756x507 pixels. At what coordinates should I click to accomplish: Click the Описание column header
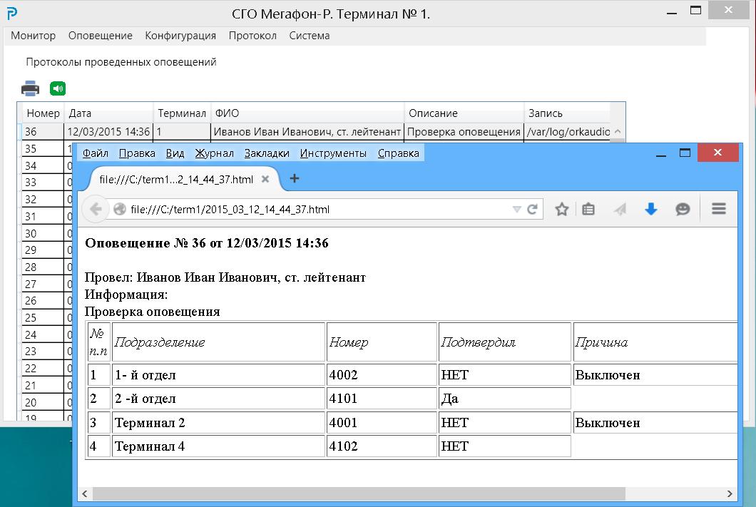(464, 113)
